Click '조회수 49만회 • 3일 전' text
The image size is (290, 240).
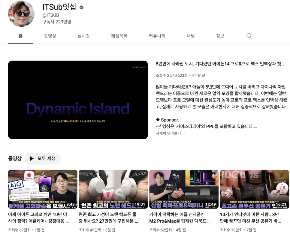tap(97, 230)
